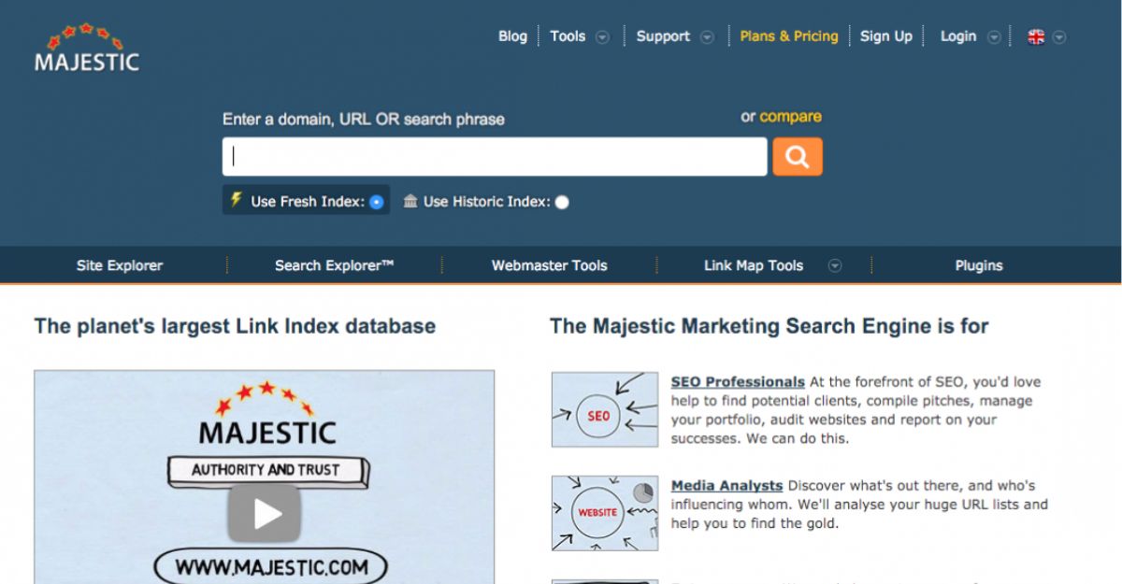This screenshot has width=1122, height=584.
Task: Open the Link Map Tools tab
Action: pyautogui.click(x=754, y=265)
